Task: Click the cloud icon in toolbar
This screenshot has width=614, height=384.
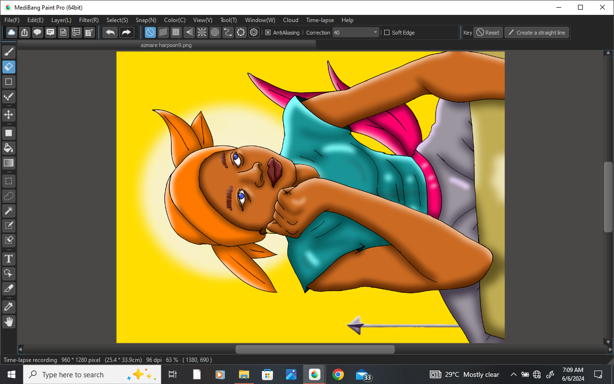Action: pyautogui.click(x=12, y=33)
